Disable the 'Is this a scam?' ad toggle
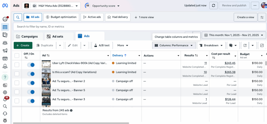The width and height of the screenshot is (267, 124). pos(31,74)
